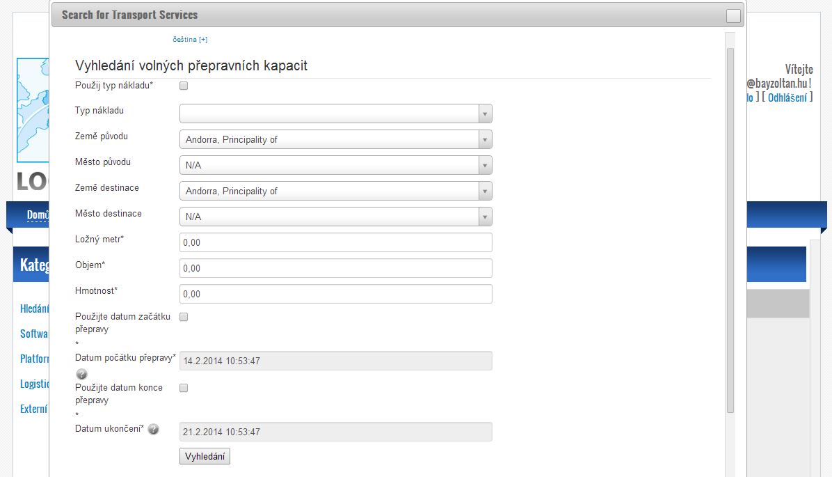Open the Domů navigation menu item
This screenshot has width=832, height=477.
pos(38,214)
